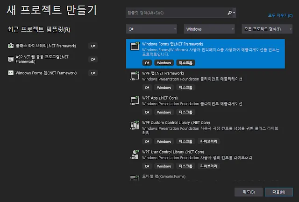Click 라이브러리 tag under WPF Custom Control Library

pyautogui.click(x=209, y=141)
